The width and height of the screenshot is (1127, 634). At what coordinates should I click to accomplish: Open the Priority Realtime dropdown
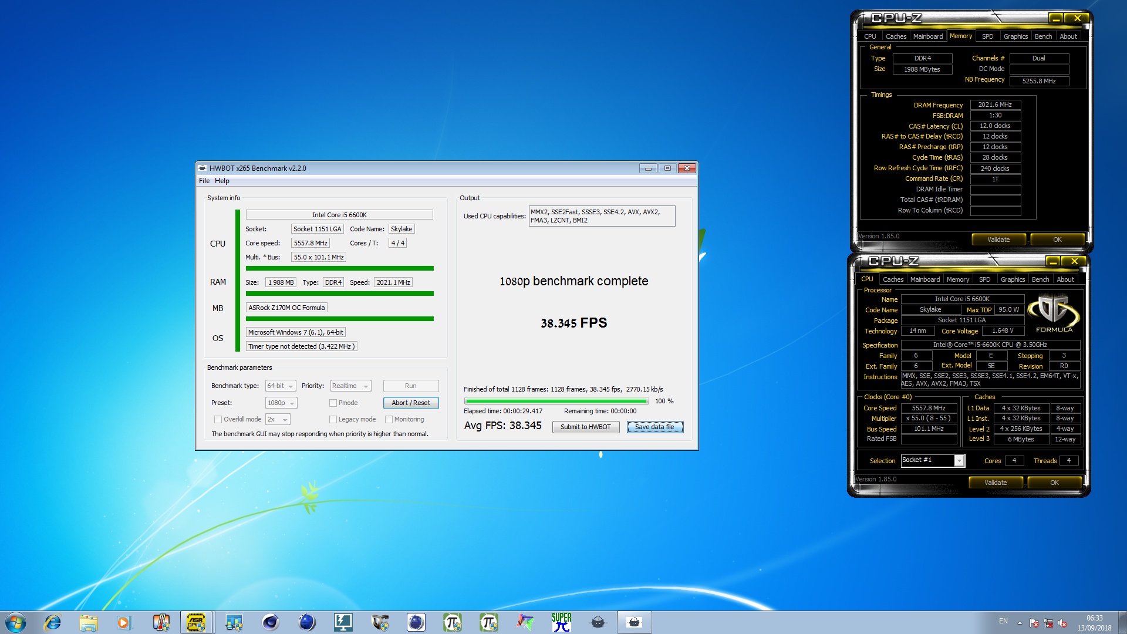(x=350, y=386)
